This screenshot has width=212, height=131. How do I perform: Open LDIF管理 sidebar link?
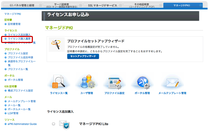click(13, 113)
